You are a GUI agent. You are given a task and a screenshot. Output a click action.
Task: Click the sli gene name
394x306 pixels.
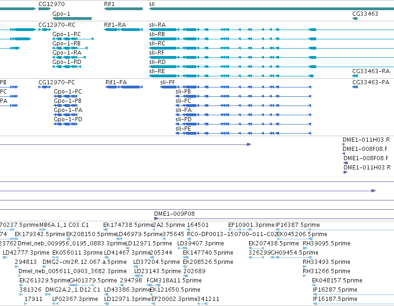[x=152, y=4]
